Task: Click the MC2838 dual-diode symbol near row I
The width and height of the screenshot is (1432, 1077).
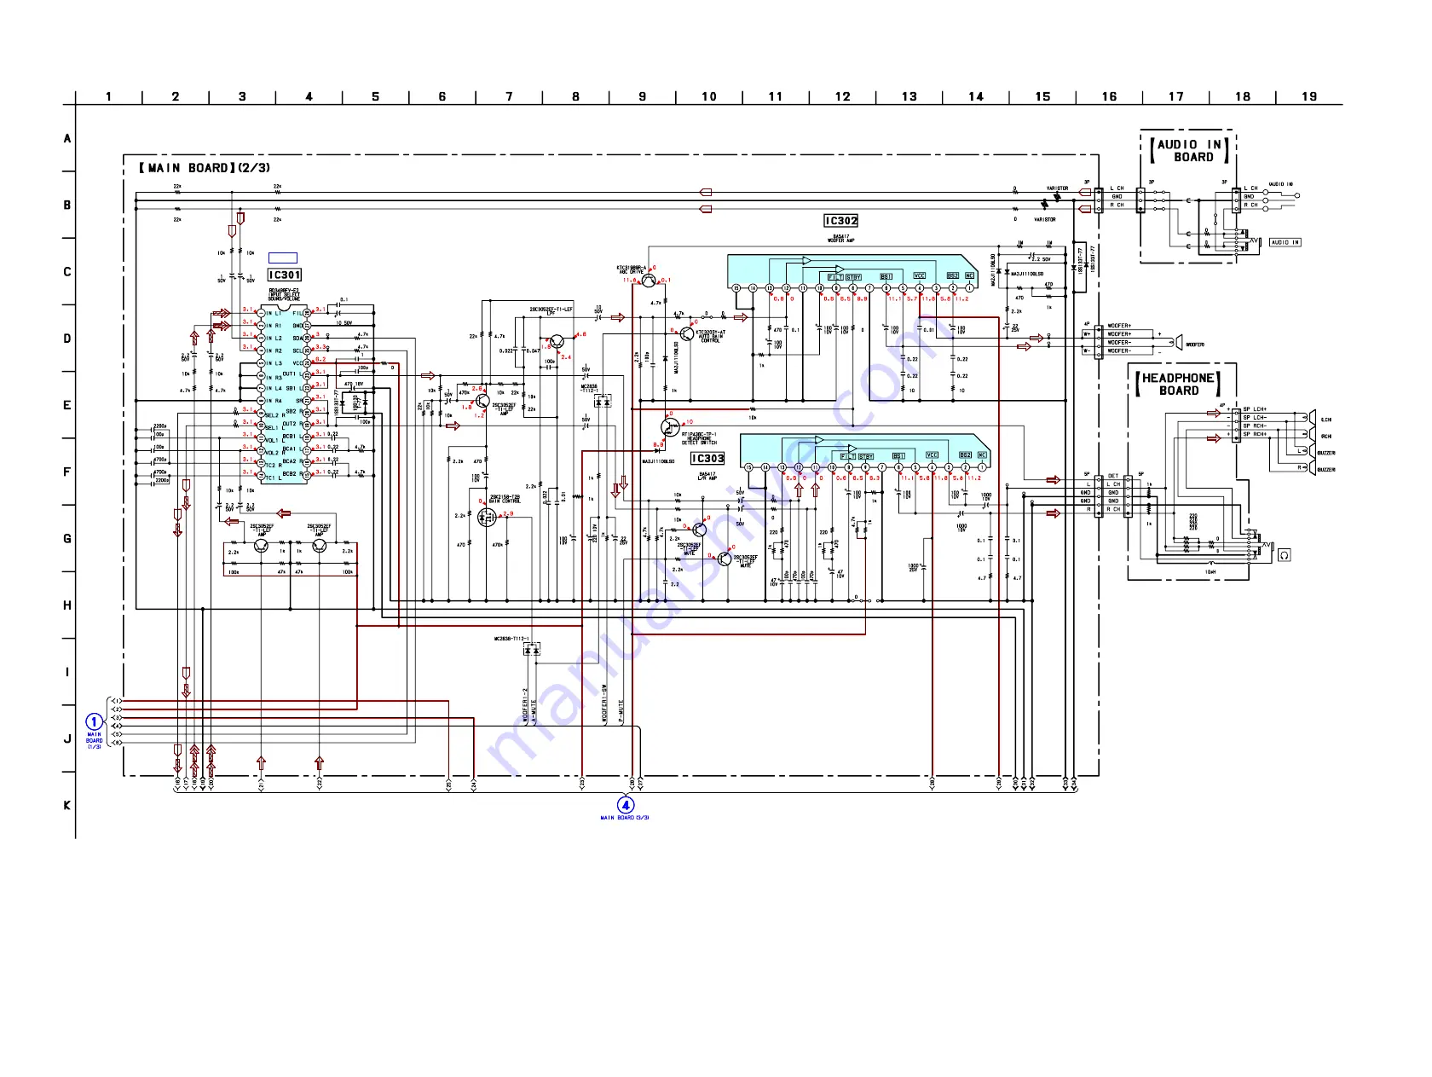Action: tap(532, 651)
